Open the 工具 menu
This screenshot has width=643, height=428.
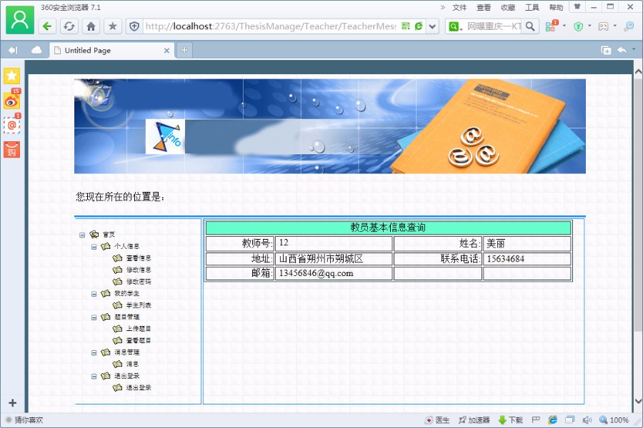pyautogui.click(x=532, y=7)
